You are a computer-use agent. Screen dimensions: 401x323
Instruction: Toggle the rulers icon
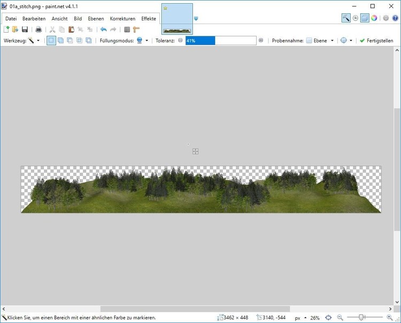(x=136, y=29)
